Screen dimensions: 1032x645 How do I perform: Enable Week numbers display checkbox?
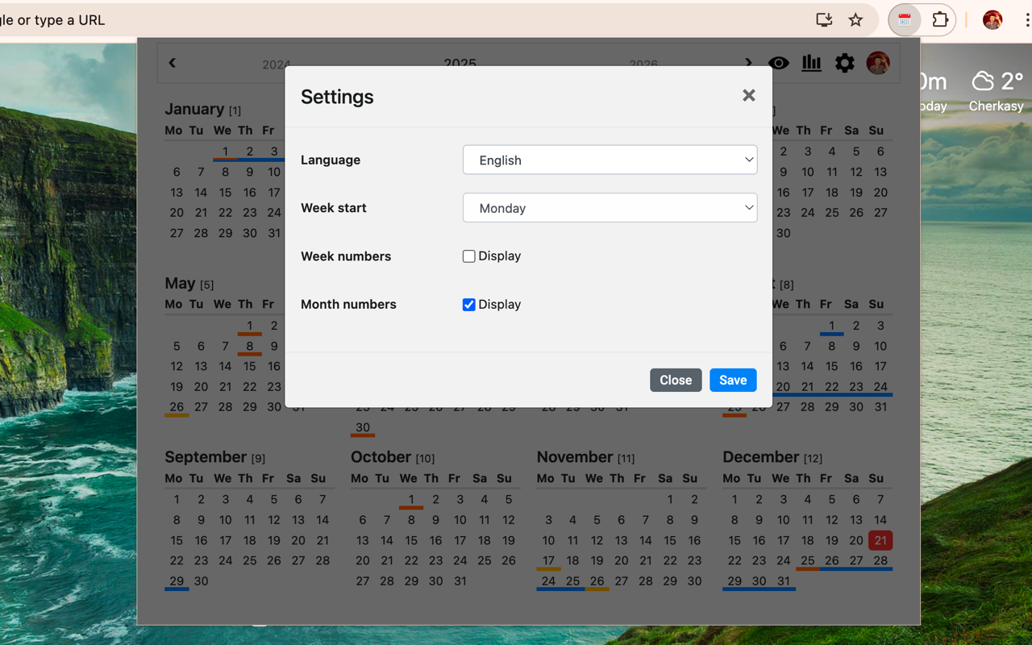click(468, 256)
